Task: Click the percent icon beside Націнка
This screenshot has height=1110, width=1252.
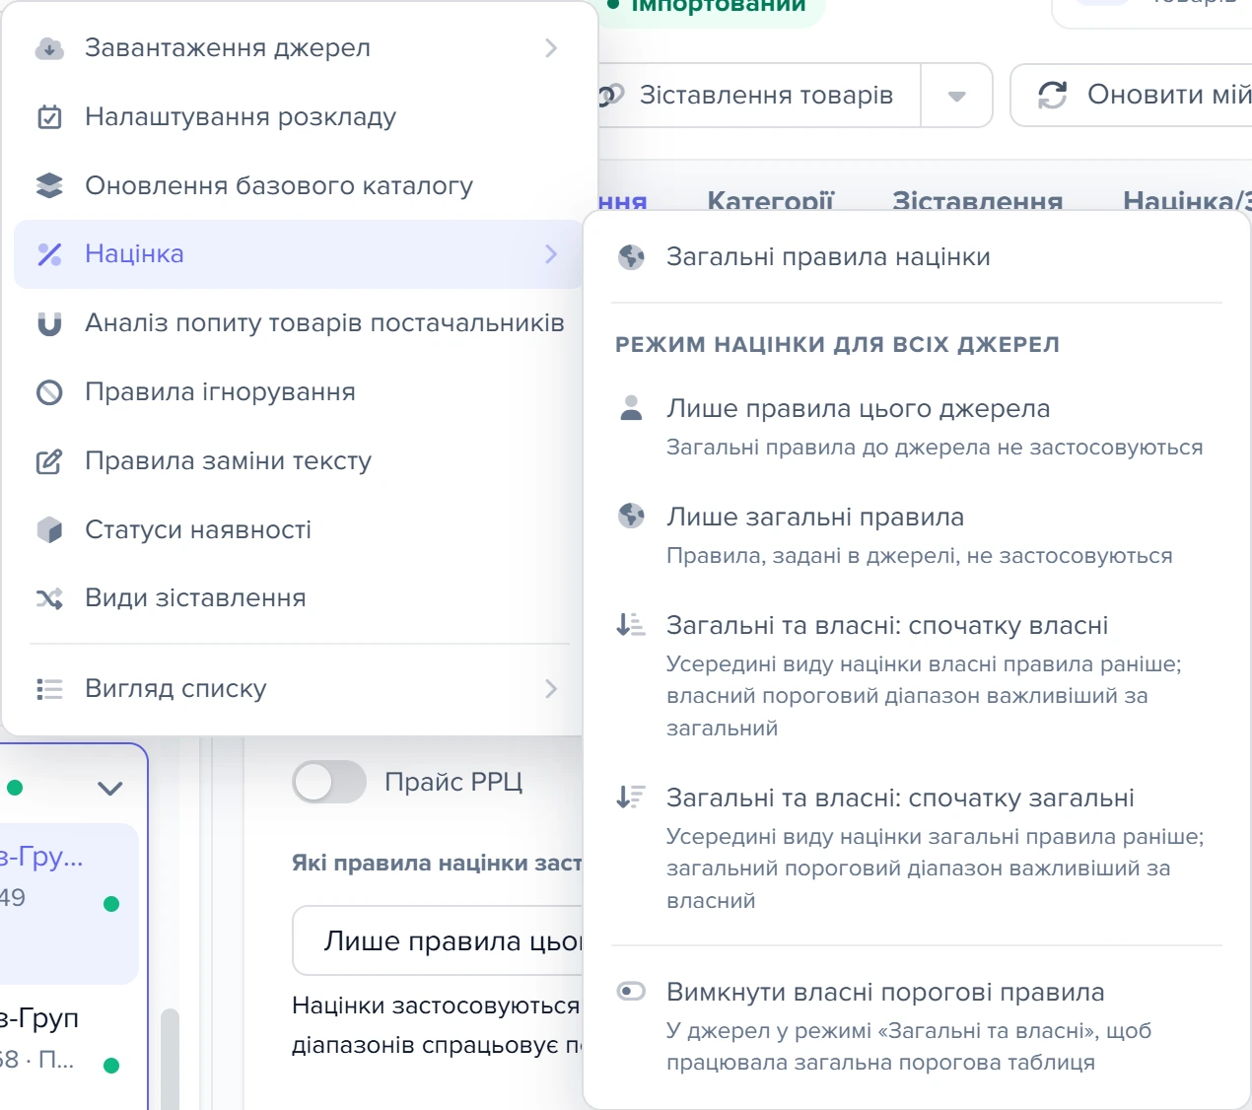Action: [x=49, y=254]
